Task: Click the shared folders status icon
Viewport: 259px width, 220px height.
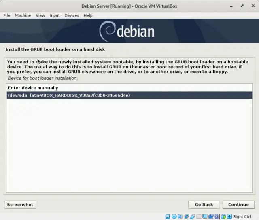Action: (x=199, y=216)
